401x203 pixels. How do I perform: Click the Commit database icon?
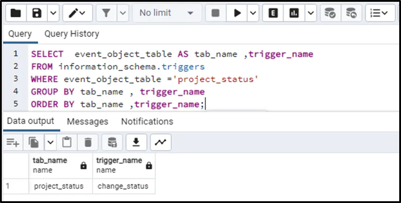(x=330, y=13)
